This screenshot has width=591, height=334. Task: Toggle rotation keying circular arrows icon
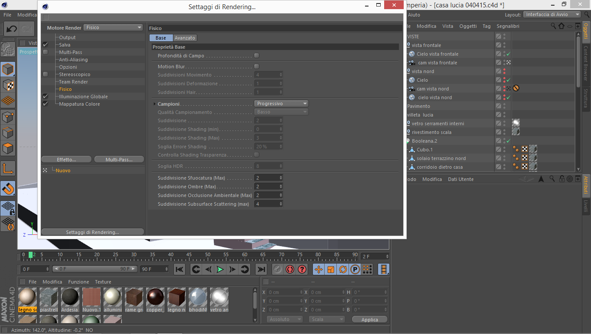343,269
